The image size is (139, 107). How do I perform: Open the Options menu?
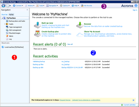pyautogui.click(x=65, y=6)
